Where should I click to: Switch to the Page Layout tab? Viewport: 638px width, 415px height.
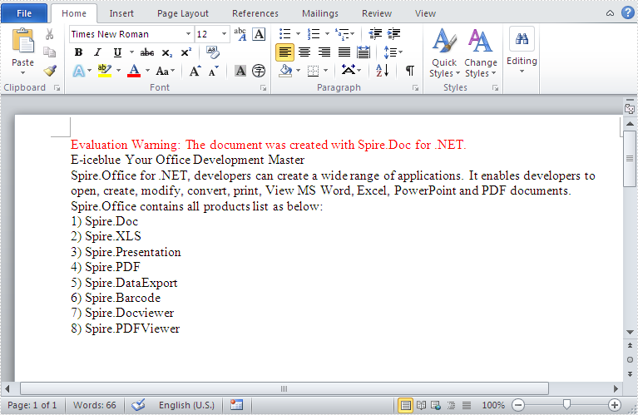[x=183, y=13]
